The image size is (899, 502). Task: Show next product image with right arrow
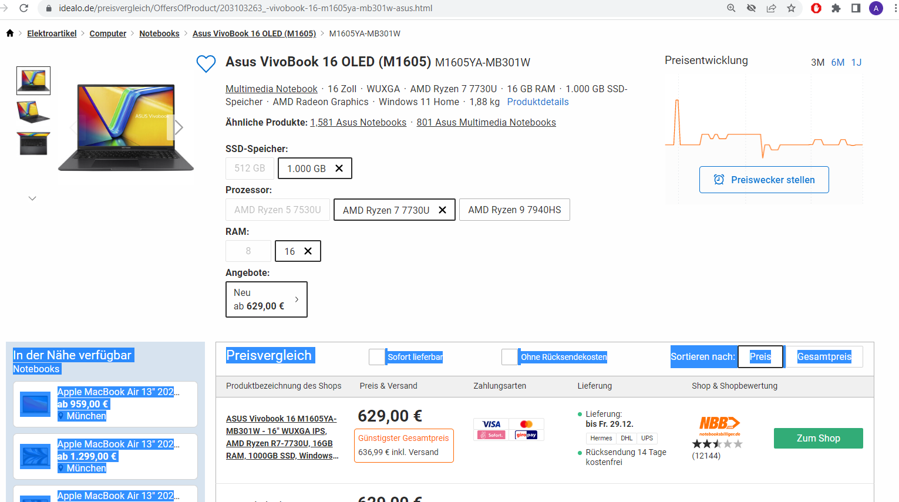179,127
